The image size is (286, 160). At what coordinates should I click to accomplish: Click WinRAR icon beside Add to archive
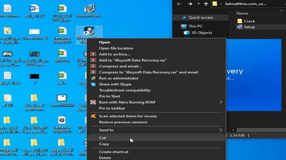click(x=93, y=54)
